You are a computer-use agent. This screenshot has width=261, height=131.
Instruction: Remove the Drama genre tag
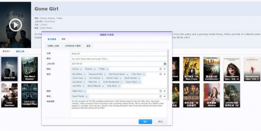[81, 69]
